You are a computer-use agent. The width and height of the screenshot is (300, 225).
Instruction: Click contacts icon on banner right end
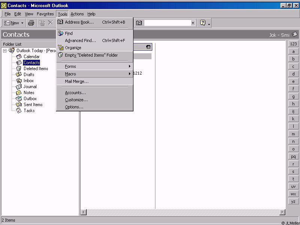point(295,34)
